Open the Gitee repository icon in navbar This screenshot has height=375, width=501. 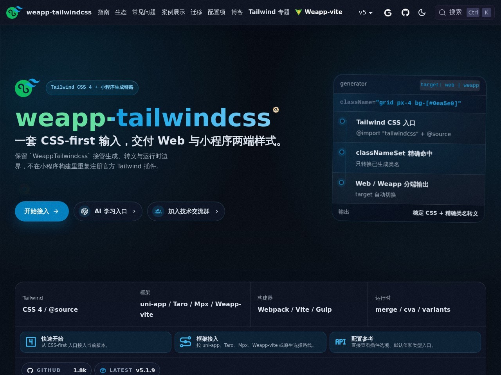(x=388, y=12)
